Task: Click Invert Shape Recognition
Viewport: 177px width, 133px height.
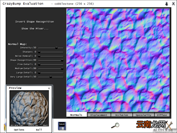Action: pyautogui.click(x=34, y=22)
